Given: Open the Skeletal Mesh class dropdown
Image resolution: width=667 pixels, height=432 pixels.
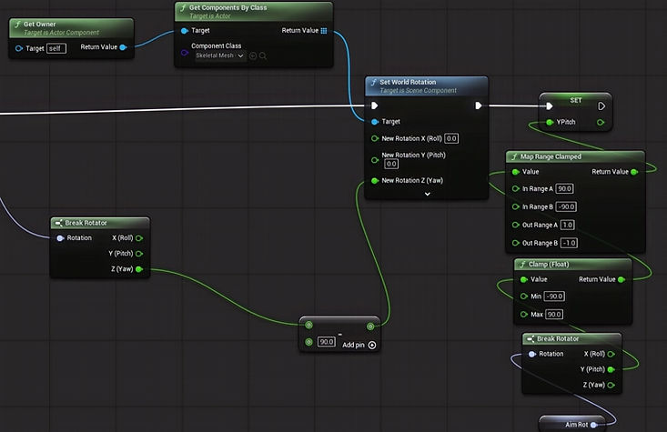Looking at the screenshot, I should click(220, 55).
